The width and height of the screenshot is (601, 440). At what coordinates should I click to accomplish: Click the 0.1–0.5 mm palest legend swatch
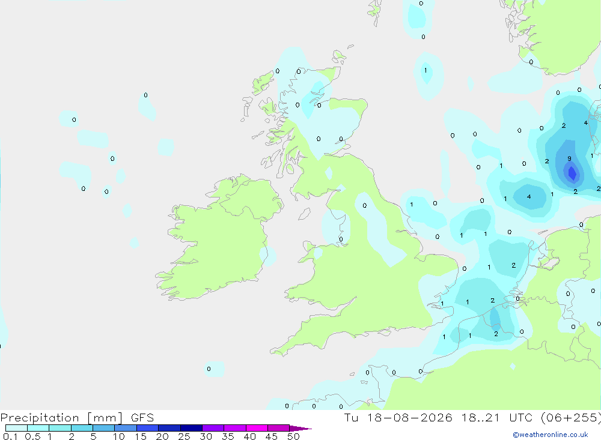pyautogui.click(x=16, y=428)
